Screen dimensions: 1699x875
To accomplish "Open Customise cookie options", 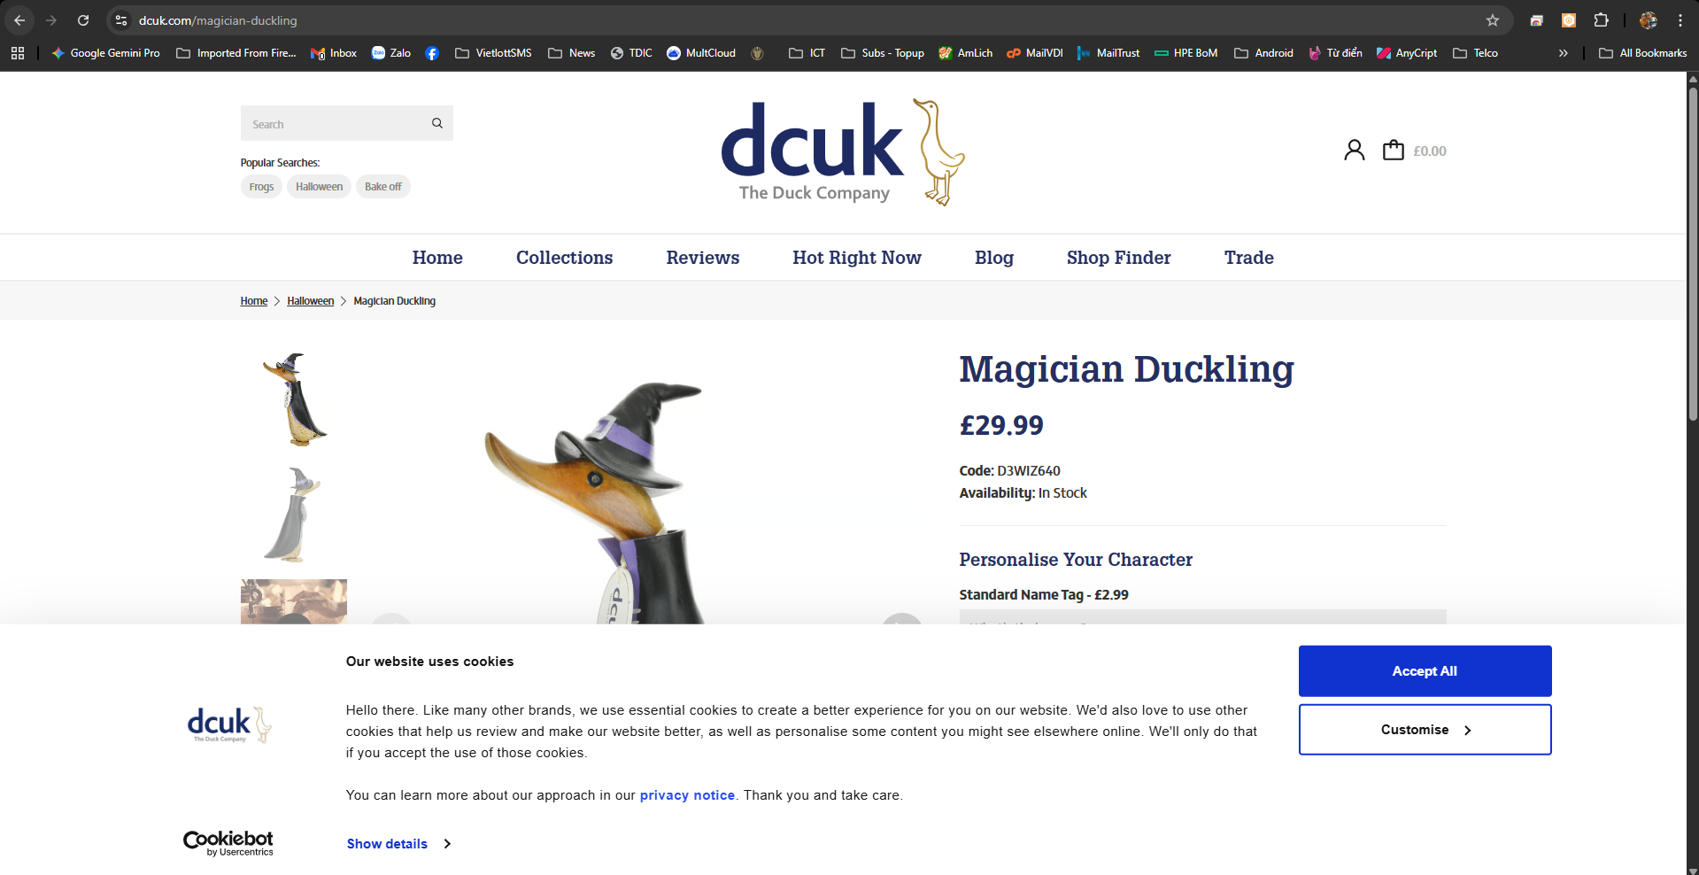I will 1425,730.
